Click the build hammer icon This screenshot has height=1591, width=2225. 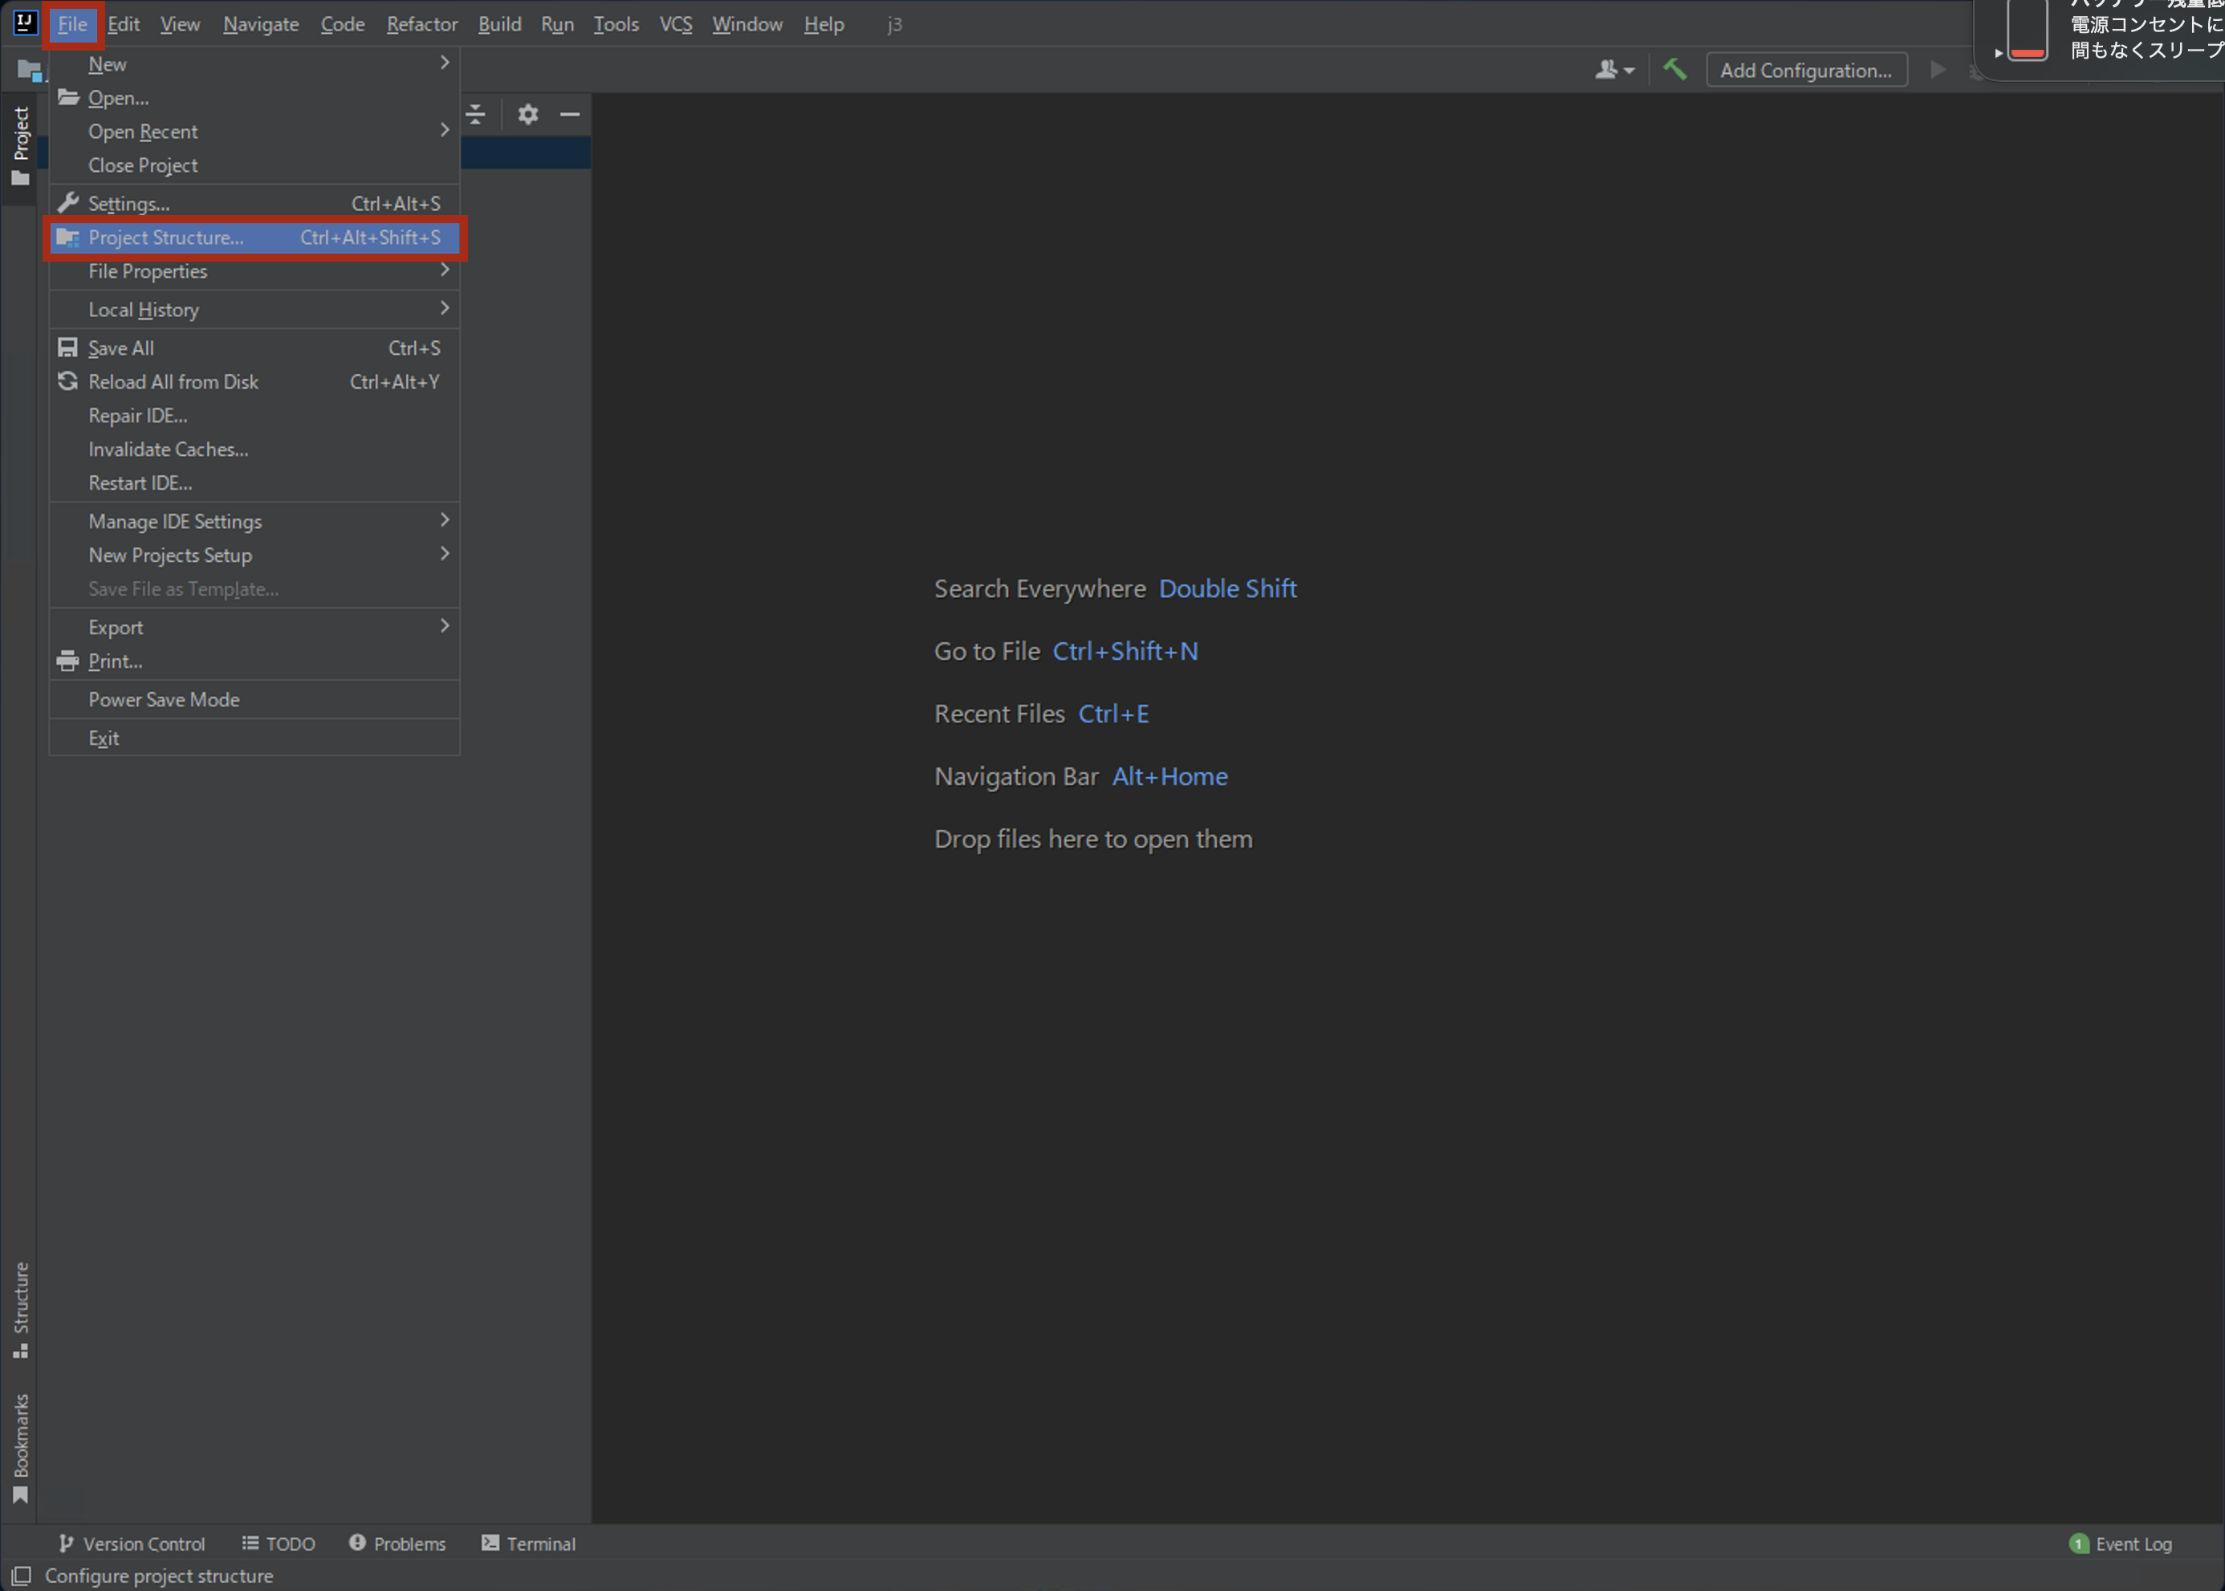point(1674,70)
